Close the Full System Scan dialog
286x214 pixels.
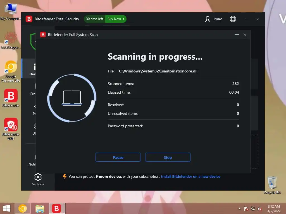point(245,35)
